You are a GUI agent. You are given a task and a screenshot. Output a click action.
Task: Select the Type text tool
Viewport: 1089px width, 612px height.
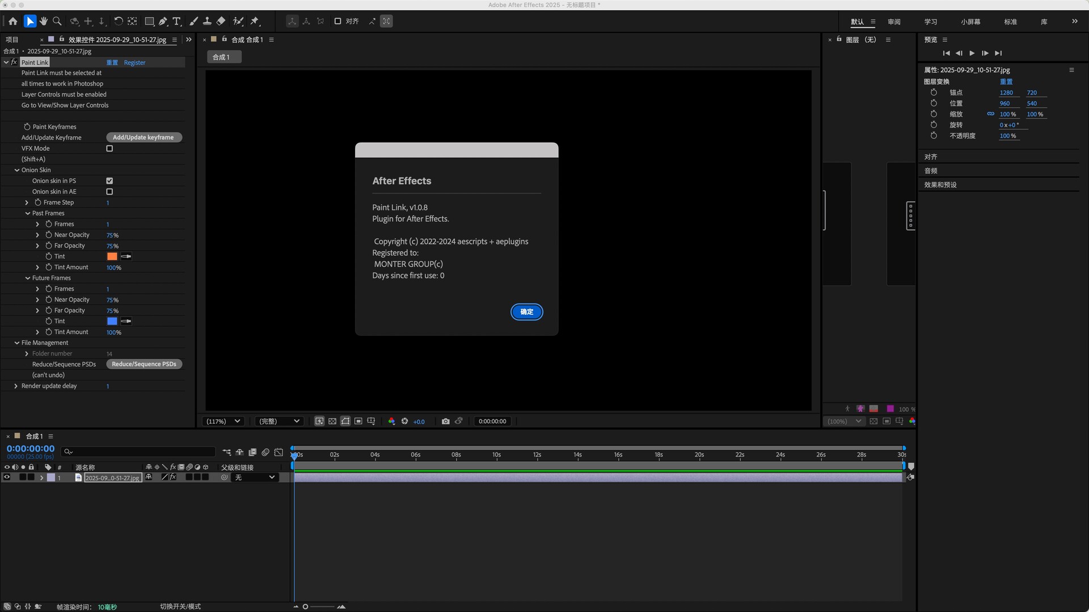[177, 22]
